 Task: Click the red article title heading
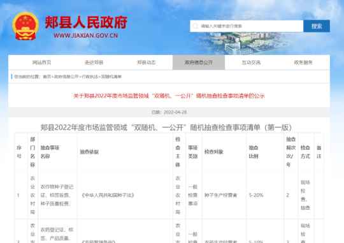click(169, 96)
